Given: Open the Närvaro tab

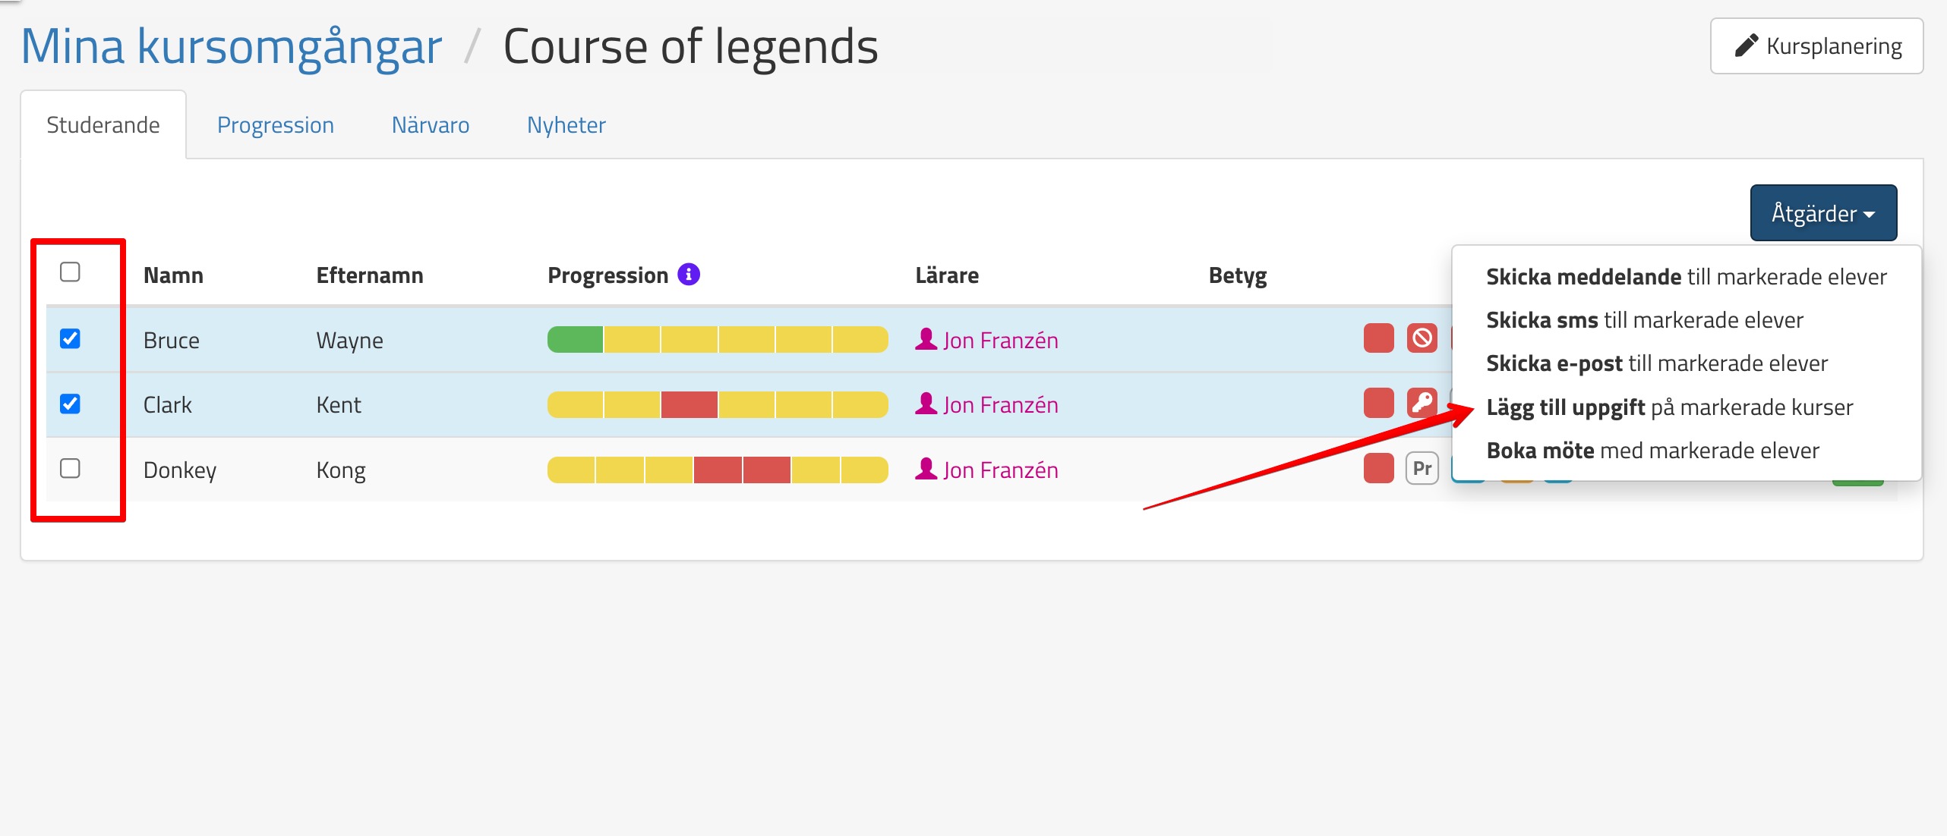Looking at the screenshot, I should coord(430,125).
